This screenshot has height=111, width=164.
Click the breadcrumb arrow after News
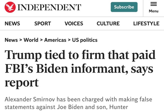tap(21, 40)
